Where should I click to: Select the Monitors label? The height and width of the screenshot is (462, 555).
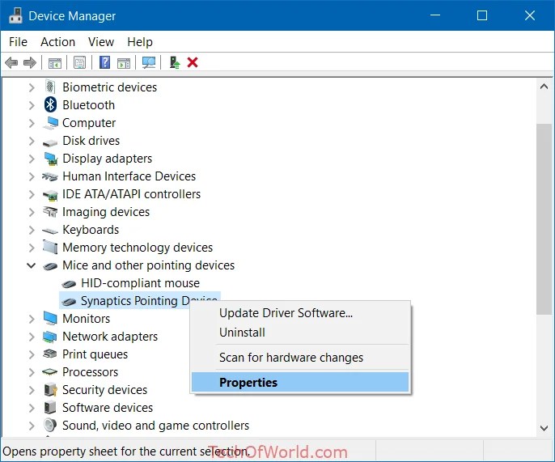(x=87, y=319)
